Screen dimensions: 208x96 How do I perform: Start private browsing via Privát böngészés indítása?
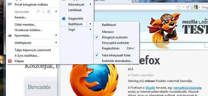tap(31, 4)
